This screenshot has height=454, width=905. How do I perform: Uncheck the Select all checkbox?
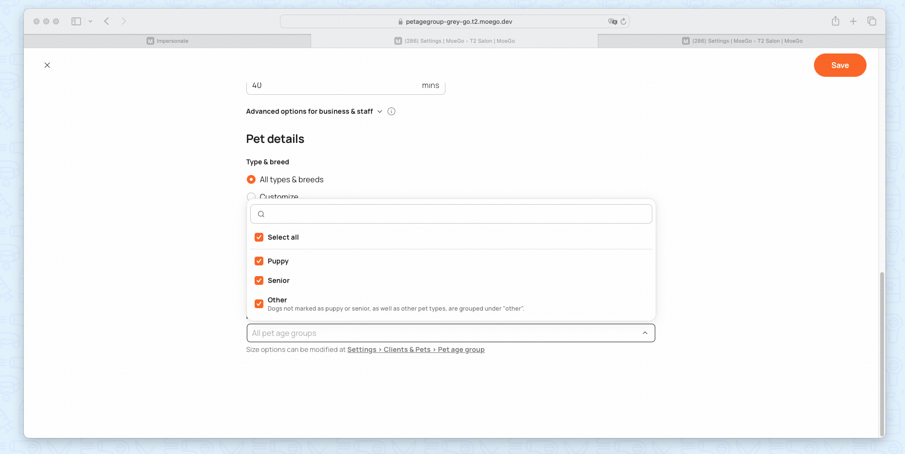pos(259,237)
